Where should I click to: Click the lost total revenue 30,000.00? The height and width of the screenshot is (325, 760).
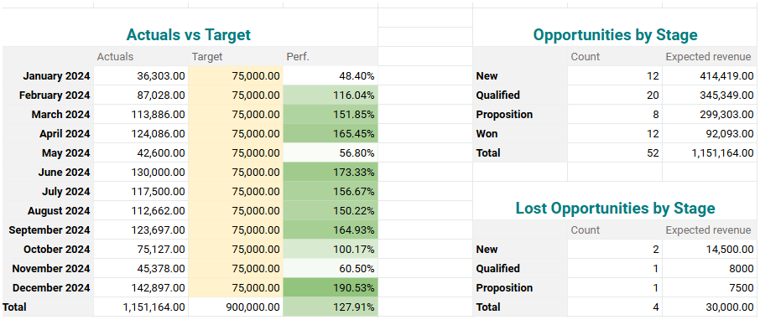coord(710,307)
